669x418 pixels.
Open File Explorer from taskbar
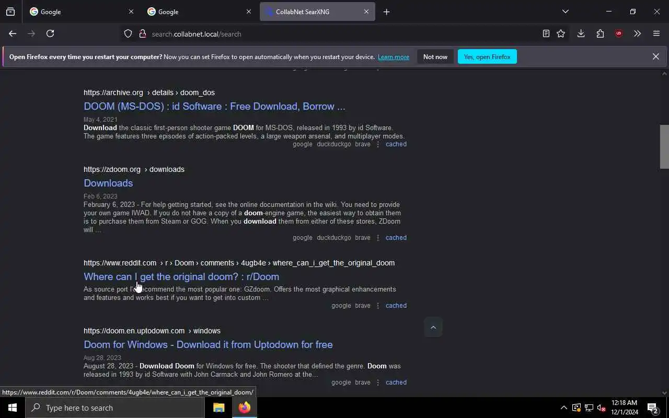tap(219, 408)
